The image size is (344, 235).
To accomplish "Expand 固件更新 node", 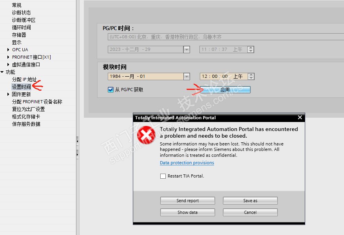I will pyautogui.click(x=8, y=94).
